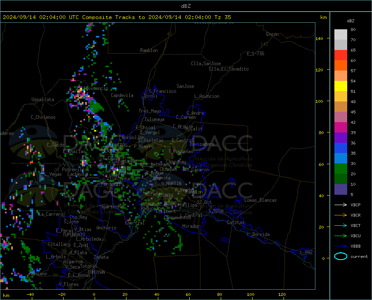372x300 pixels.
Task: Click the 80 km tick on horizontal axis
Action: pos(220,294)
